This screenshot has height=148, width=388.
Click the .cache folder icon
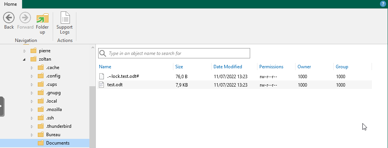pos(40,68)
